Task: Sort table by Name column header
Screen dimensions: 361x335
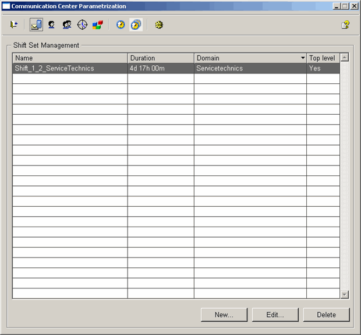Action: pyautogui.click(x=70, y=58)
